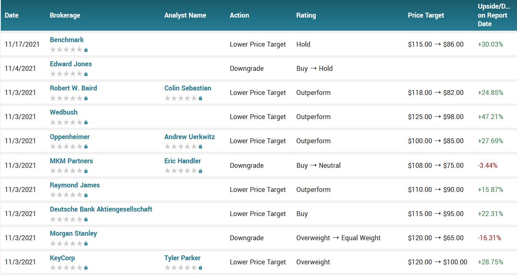Click the +22.31% upside value
Viewport: 517px width, 275px height.
pyautogui.click(x=490, y=214)
